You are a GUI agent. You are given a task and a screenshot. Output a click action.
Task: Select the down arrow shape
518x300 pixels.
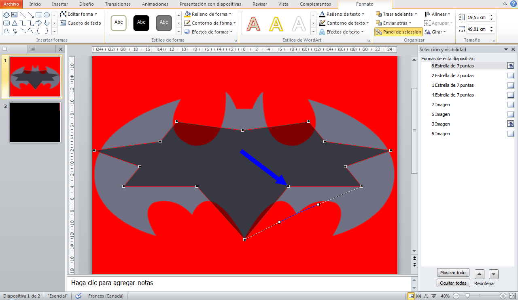click(x=47, y=23)
